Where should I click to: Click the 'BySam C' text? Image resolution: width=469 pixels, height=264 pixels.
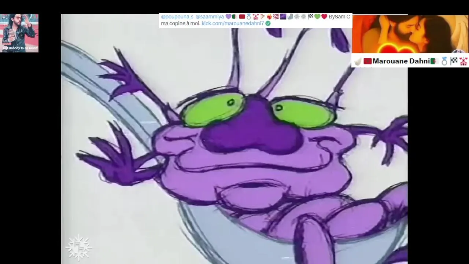coord(339,17)
